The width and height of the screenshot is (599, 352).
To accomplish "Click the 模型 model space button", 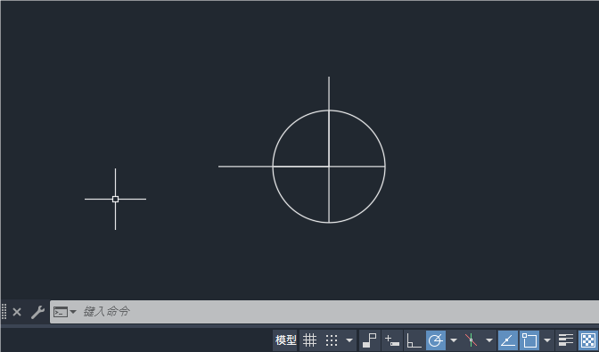I will [x=285, y=340].
